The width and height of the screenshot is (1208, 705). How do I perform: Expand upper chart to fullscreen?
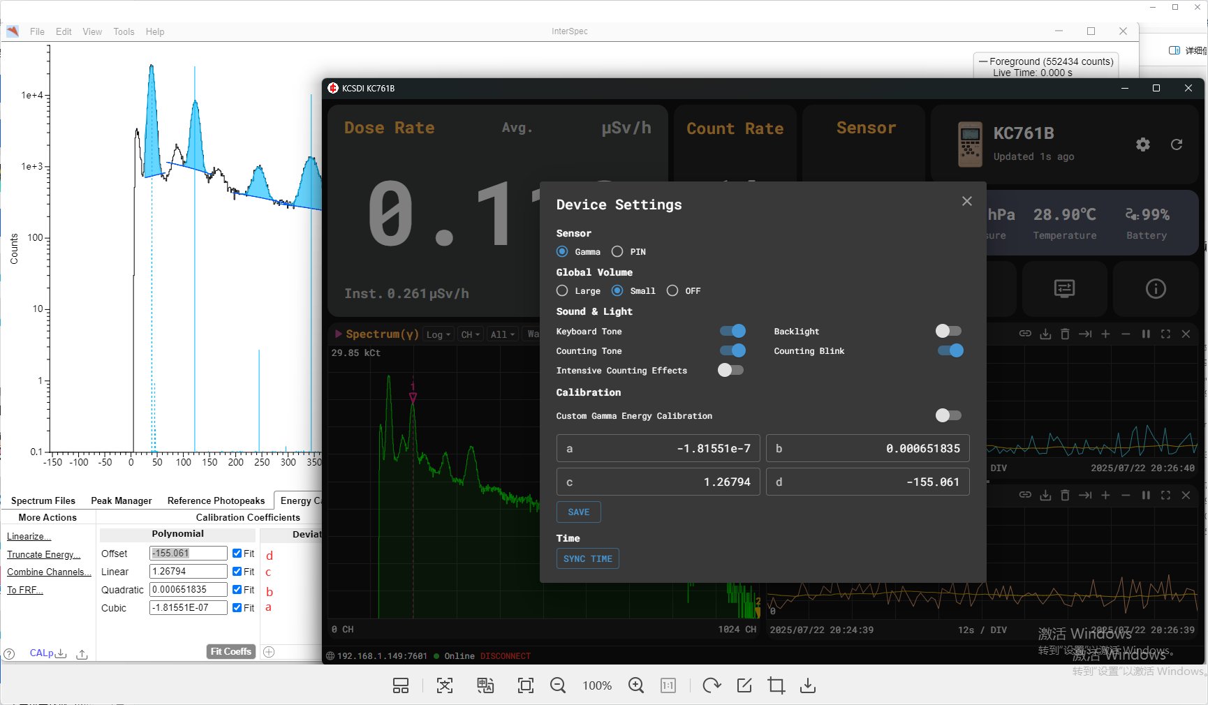pos(1165,334)
